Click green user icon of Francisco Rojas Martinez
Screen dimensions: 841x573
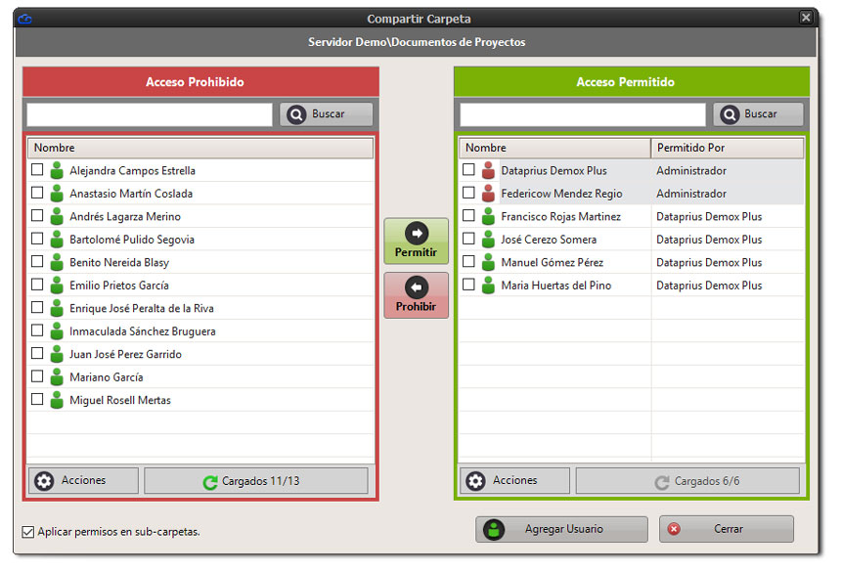488,216
